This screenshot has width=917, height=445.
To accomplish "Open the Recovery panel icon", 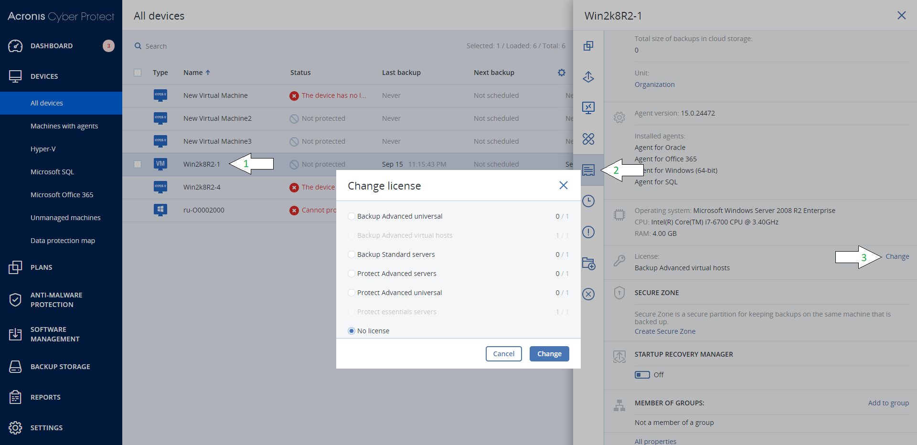I will tap(588, 76).
